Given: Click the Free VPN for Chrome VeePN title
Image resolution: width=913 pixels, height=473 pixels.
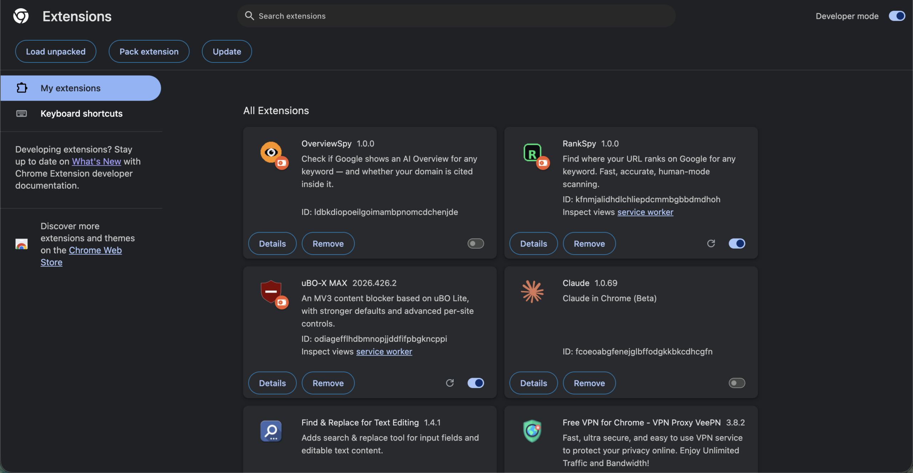Looking at the screenshot, I should [642, 422].
